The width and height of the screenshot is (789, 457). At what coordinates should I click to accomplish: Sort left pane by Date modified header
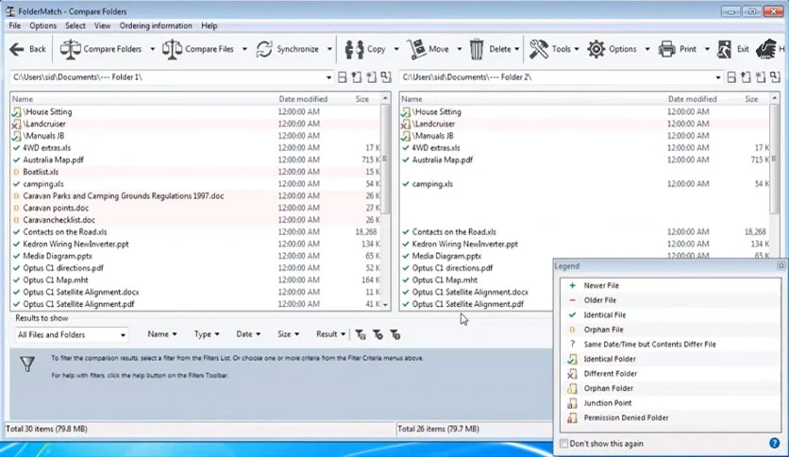click(303, 99)
